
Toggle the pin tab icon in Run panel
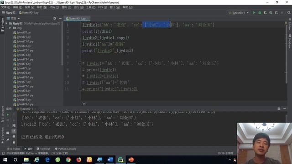tap(8, 140)
